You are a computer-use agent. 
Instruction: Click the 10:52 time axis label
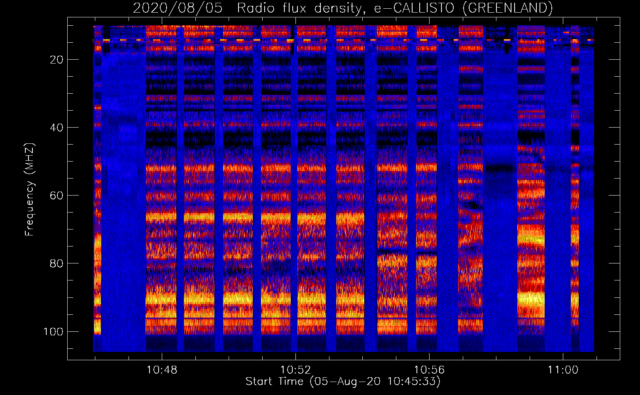(x=295, y=370)
